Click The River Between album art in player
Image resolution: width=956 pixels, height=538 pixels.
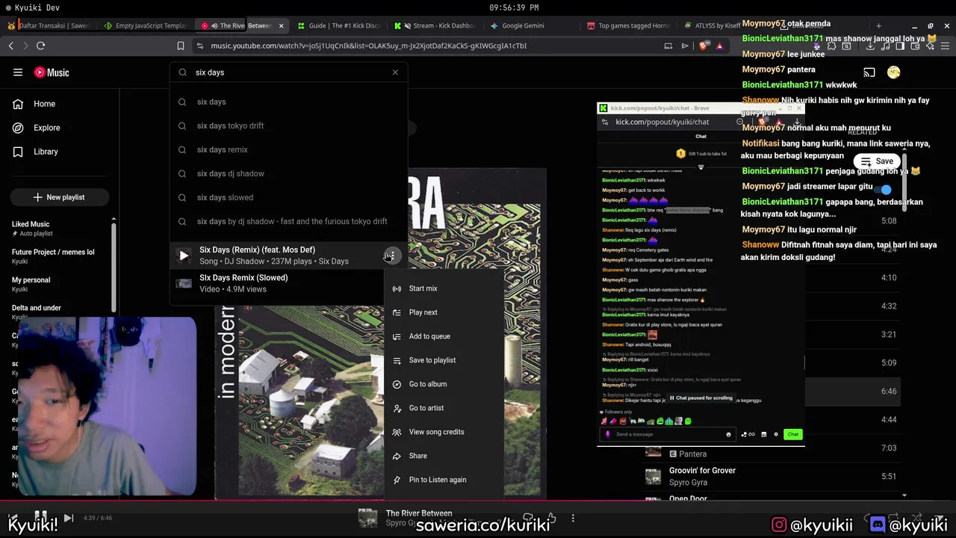[x=367, y=518]
